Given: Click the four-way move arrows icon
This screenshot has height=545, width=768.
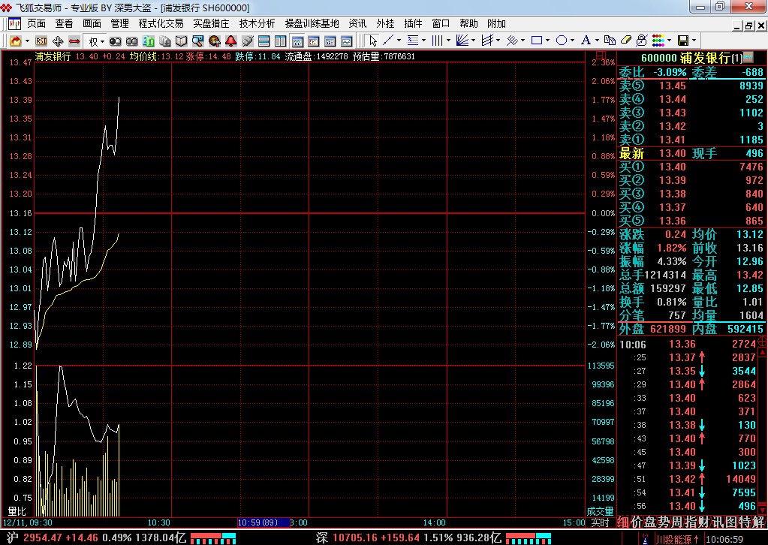Looking at the screenshot, I should click(x=58, y=41).
